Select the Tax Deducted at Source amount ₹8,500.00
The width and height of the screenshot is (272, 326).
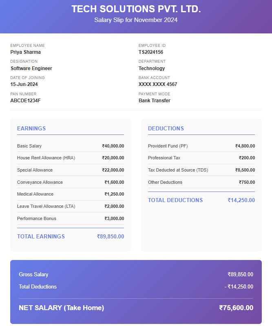(245, 170)
